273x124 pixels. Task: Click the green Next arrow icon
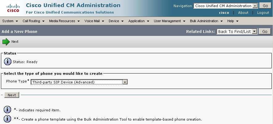click(6, 42)
